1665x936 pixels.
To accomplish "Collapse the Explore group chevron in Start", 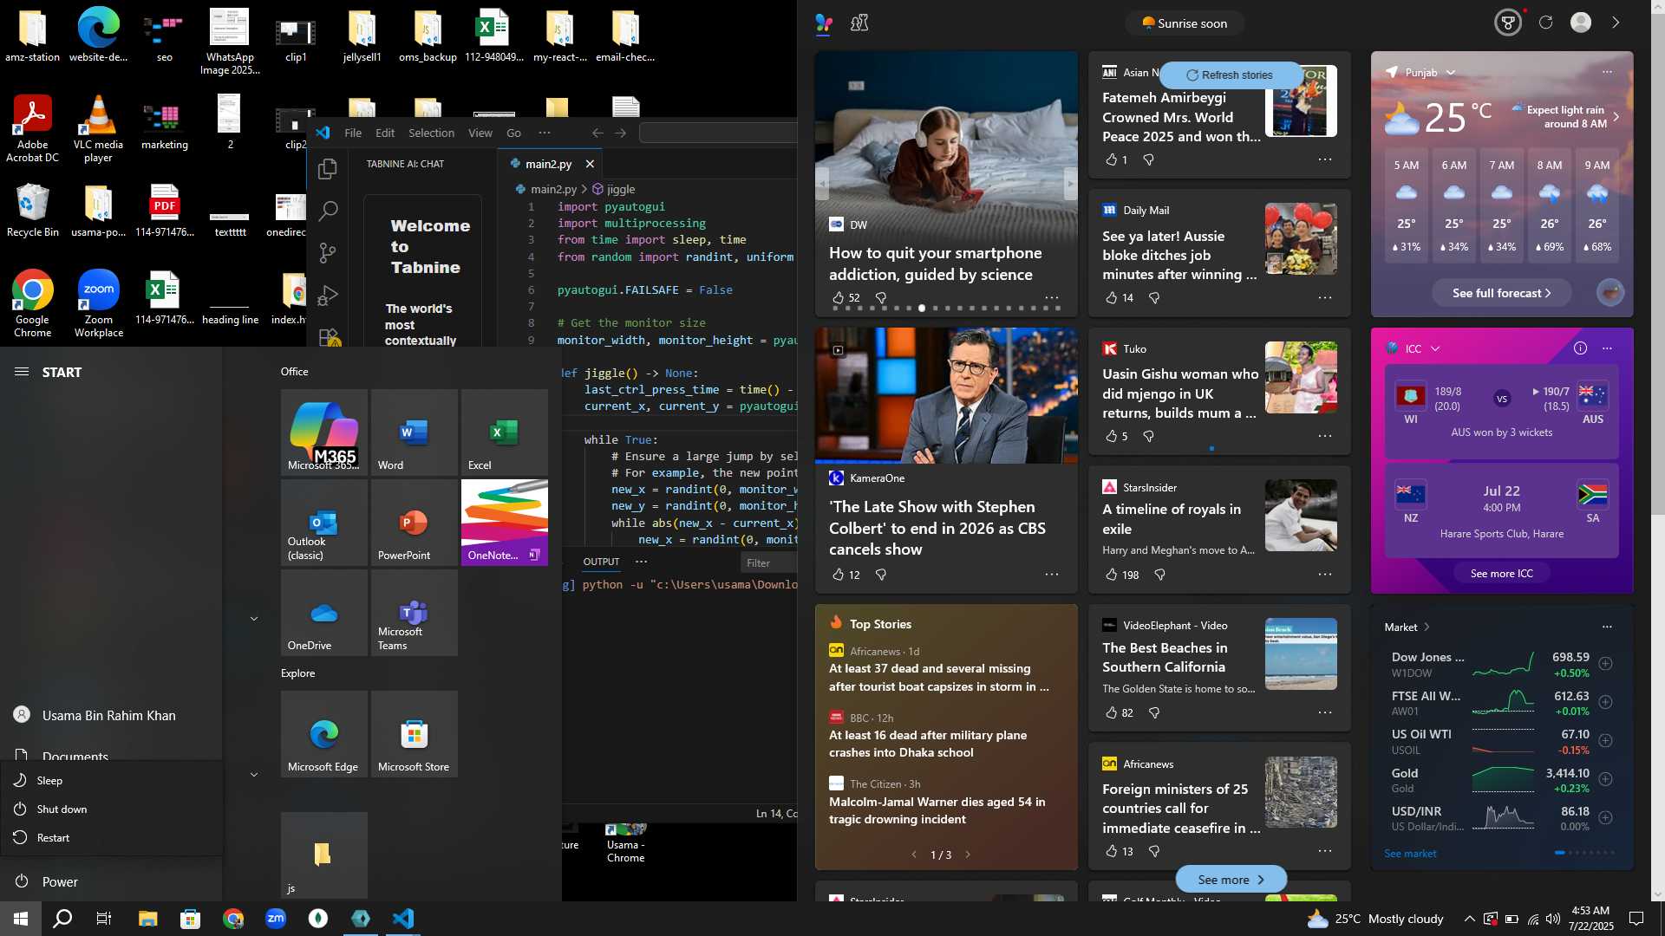I will coord(254,774).
